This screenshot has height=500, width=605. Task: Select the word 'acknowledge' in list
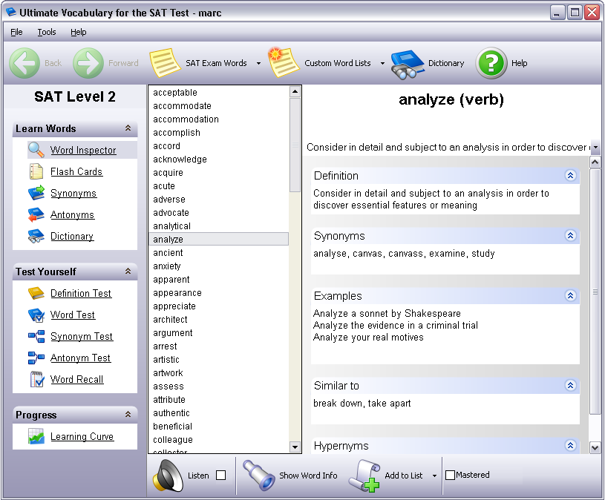tap(218, 159)
